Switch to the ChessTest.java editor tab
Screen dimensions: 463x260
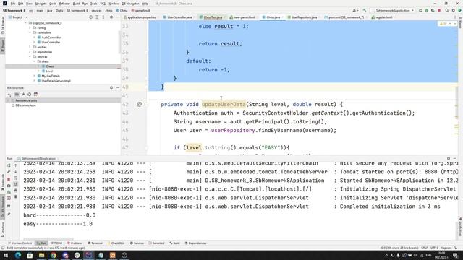coord(213,17)
